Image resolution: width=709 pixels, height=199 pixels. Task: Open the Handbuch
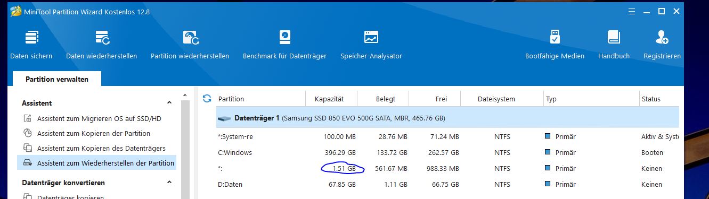pos(614,45)
